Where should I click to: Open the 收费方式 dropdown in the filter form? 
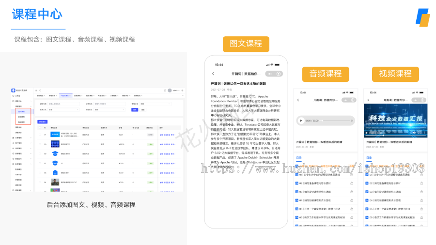pos(63,110)
